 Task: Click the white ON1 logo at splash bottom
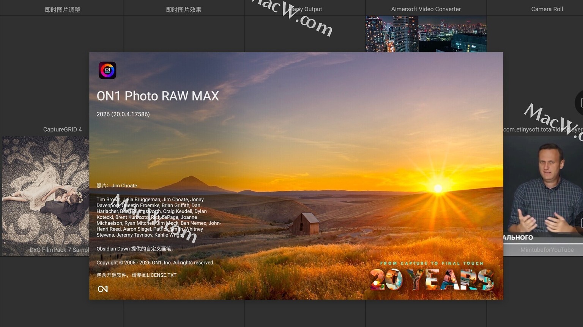pyautogui.click(x=103, y=289)
